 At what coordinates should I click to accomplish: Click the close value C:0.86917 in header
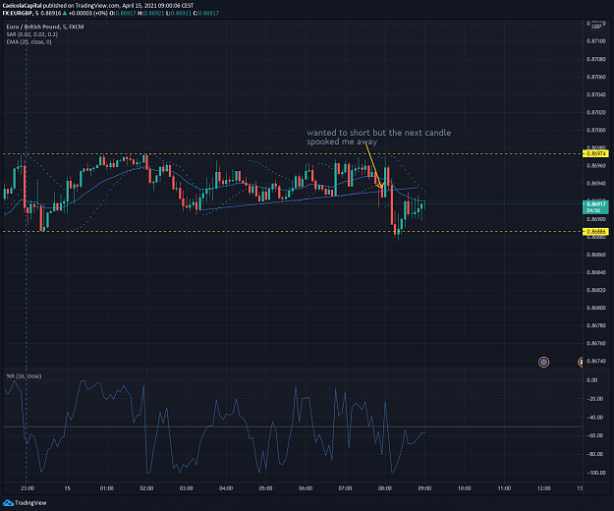(x=206, y=14)
